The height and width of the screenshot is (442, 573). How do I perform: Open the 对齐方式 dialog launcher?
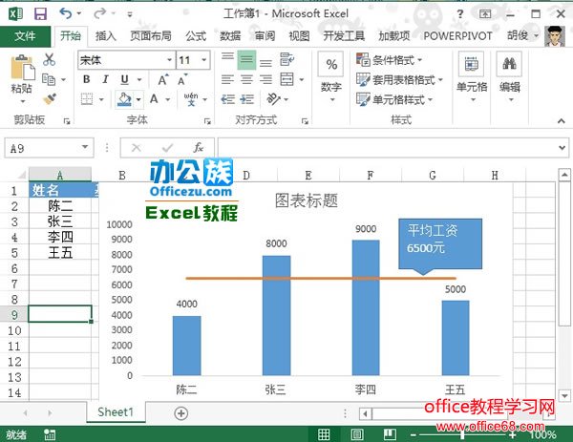[x=306, y=121]
